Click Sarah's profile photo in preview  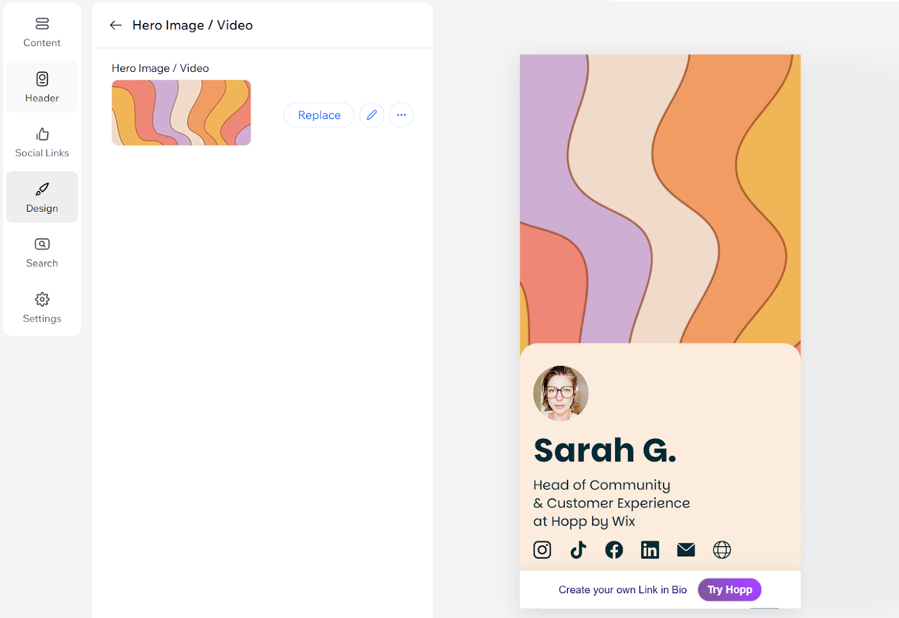pyautogui.click(x=561, y=393)
